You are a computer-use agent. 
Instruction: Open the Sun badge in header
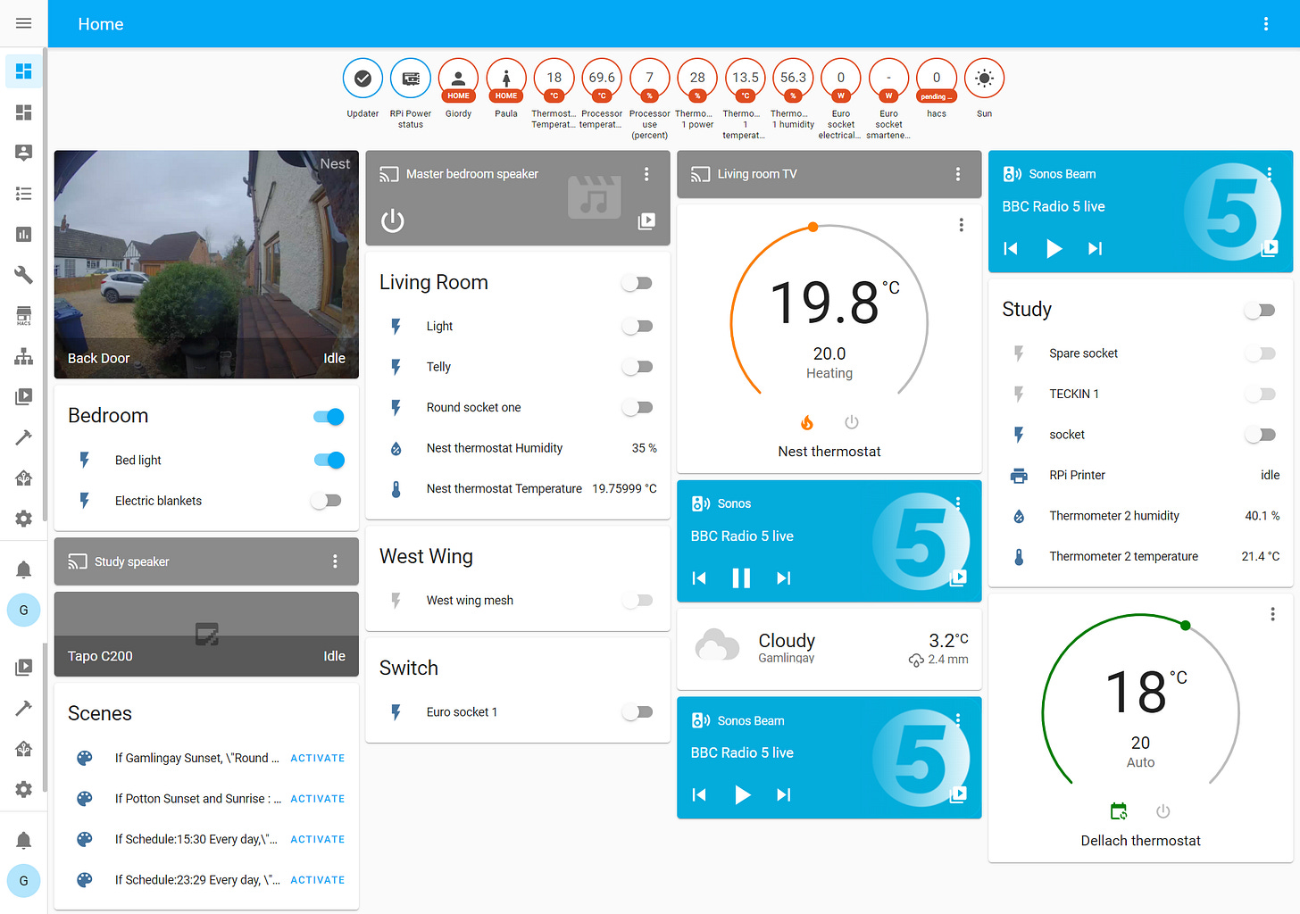coord(984,79)
